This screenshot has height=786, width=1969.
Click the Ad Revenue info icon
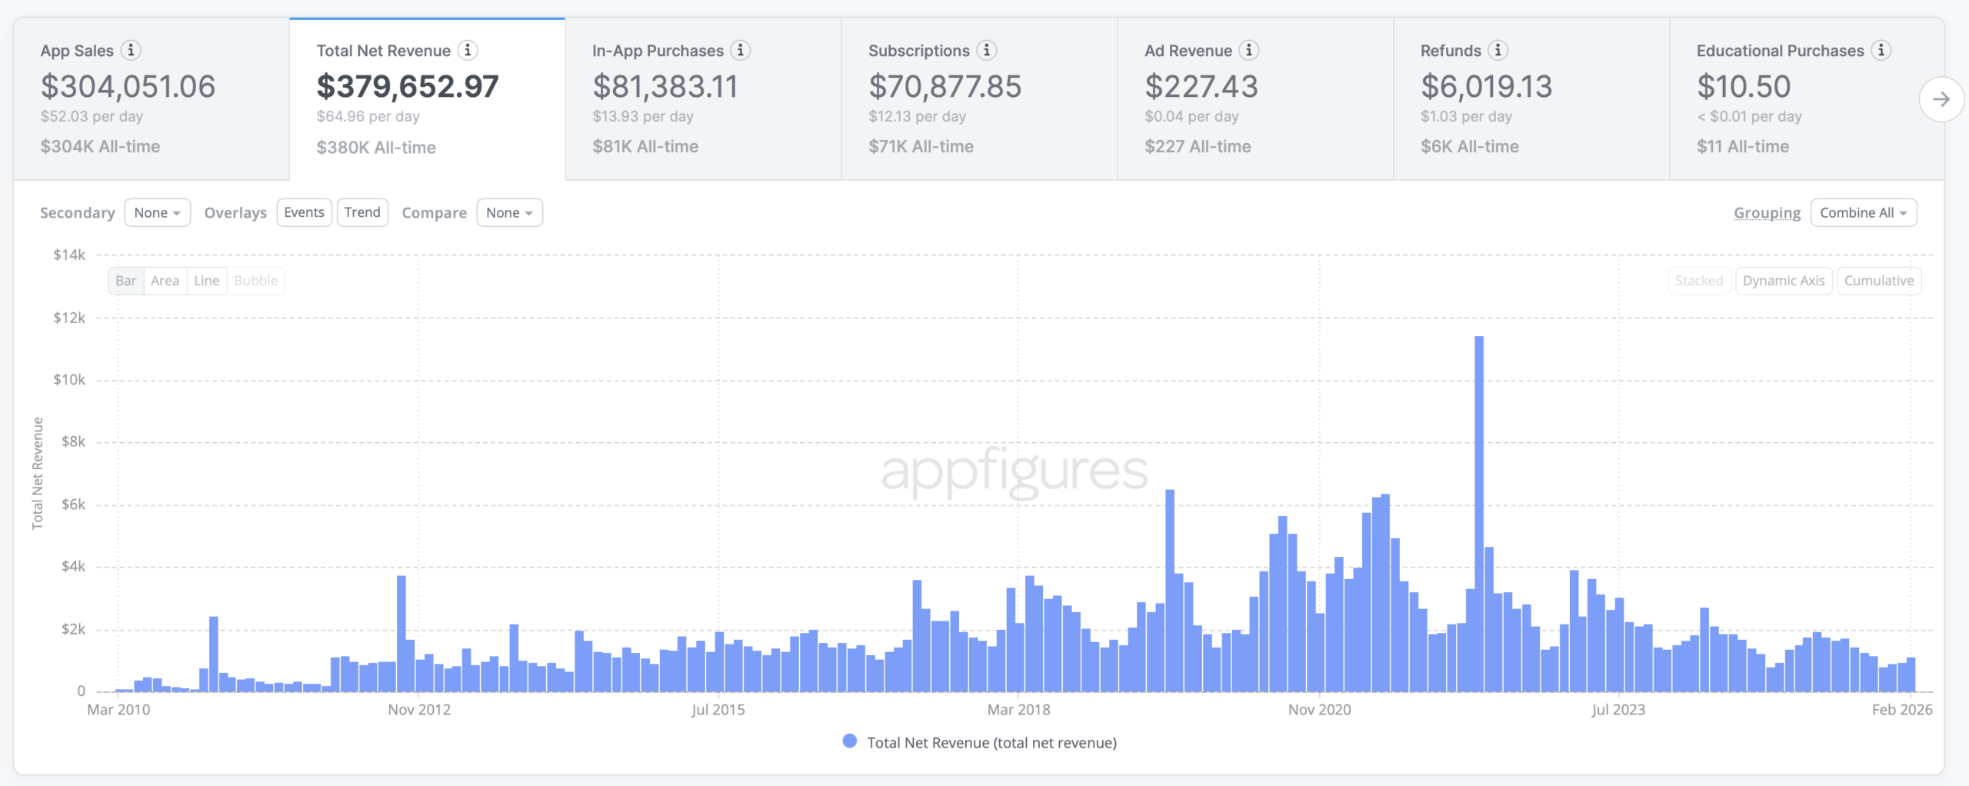(1249, 51)
